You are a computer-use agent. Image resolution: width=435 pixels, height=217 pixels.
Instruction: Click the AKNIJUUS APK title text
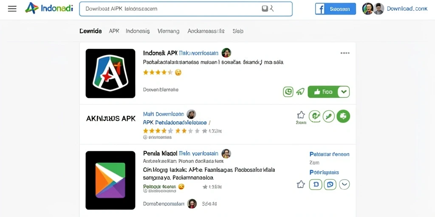pyautogui.click(x=111, y=119)
